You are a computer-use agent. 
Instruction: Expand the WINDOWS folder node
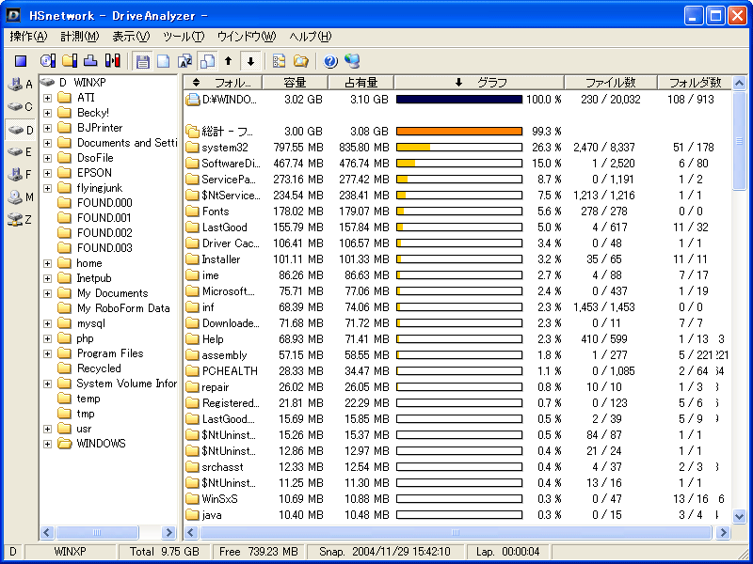[48, 444]
